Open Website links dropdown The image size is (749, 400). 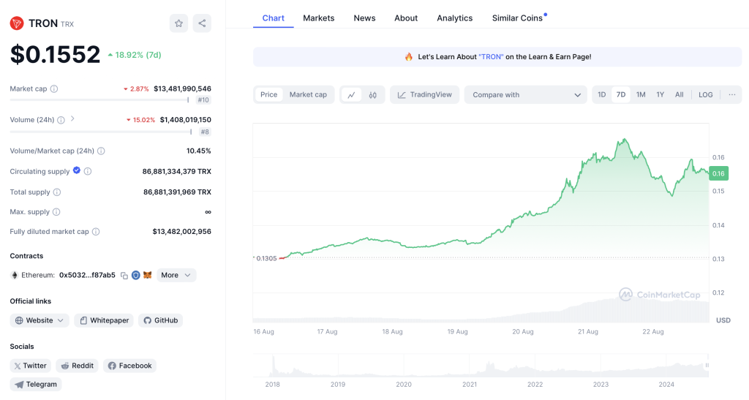(x=39, y=320)
